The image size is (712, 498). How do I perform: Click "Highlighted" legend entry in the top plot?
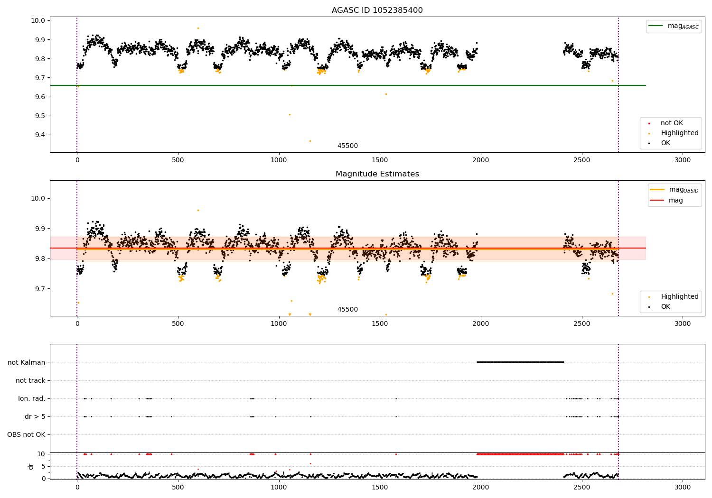[x=680, y=133]
